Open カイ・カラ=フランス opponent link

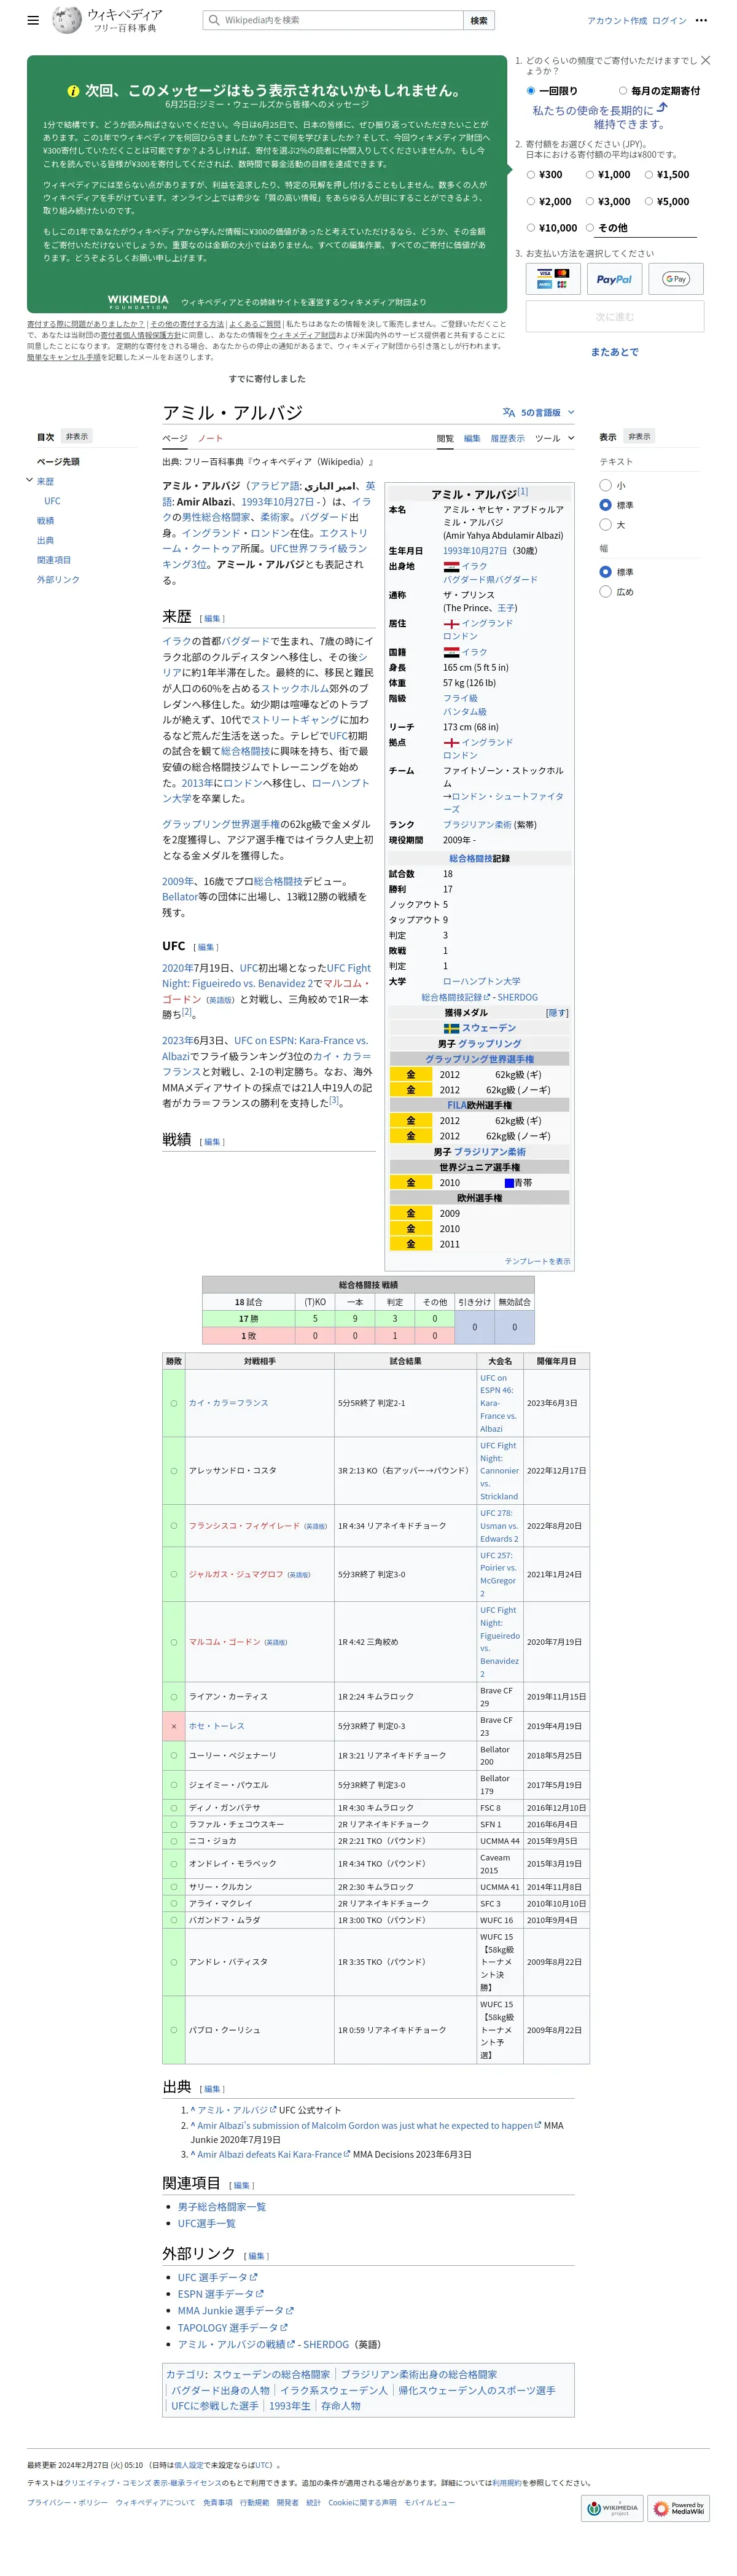[229, 1403]
